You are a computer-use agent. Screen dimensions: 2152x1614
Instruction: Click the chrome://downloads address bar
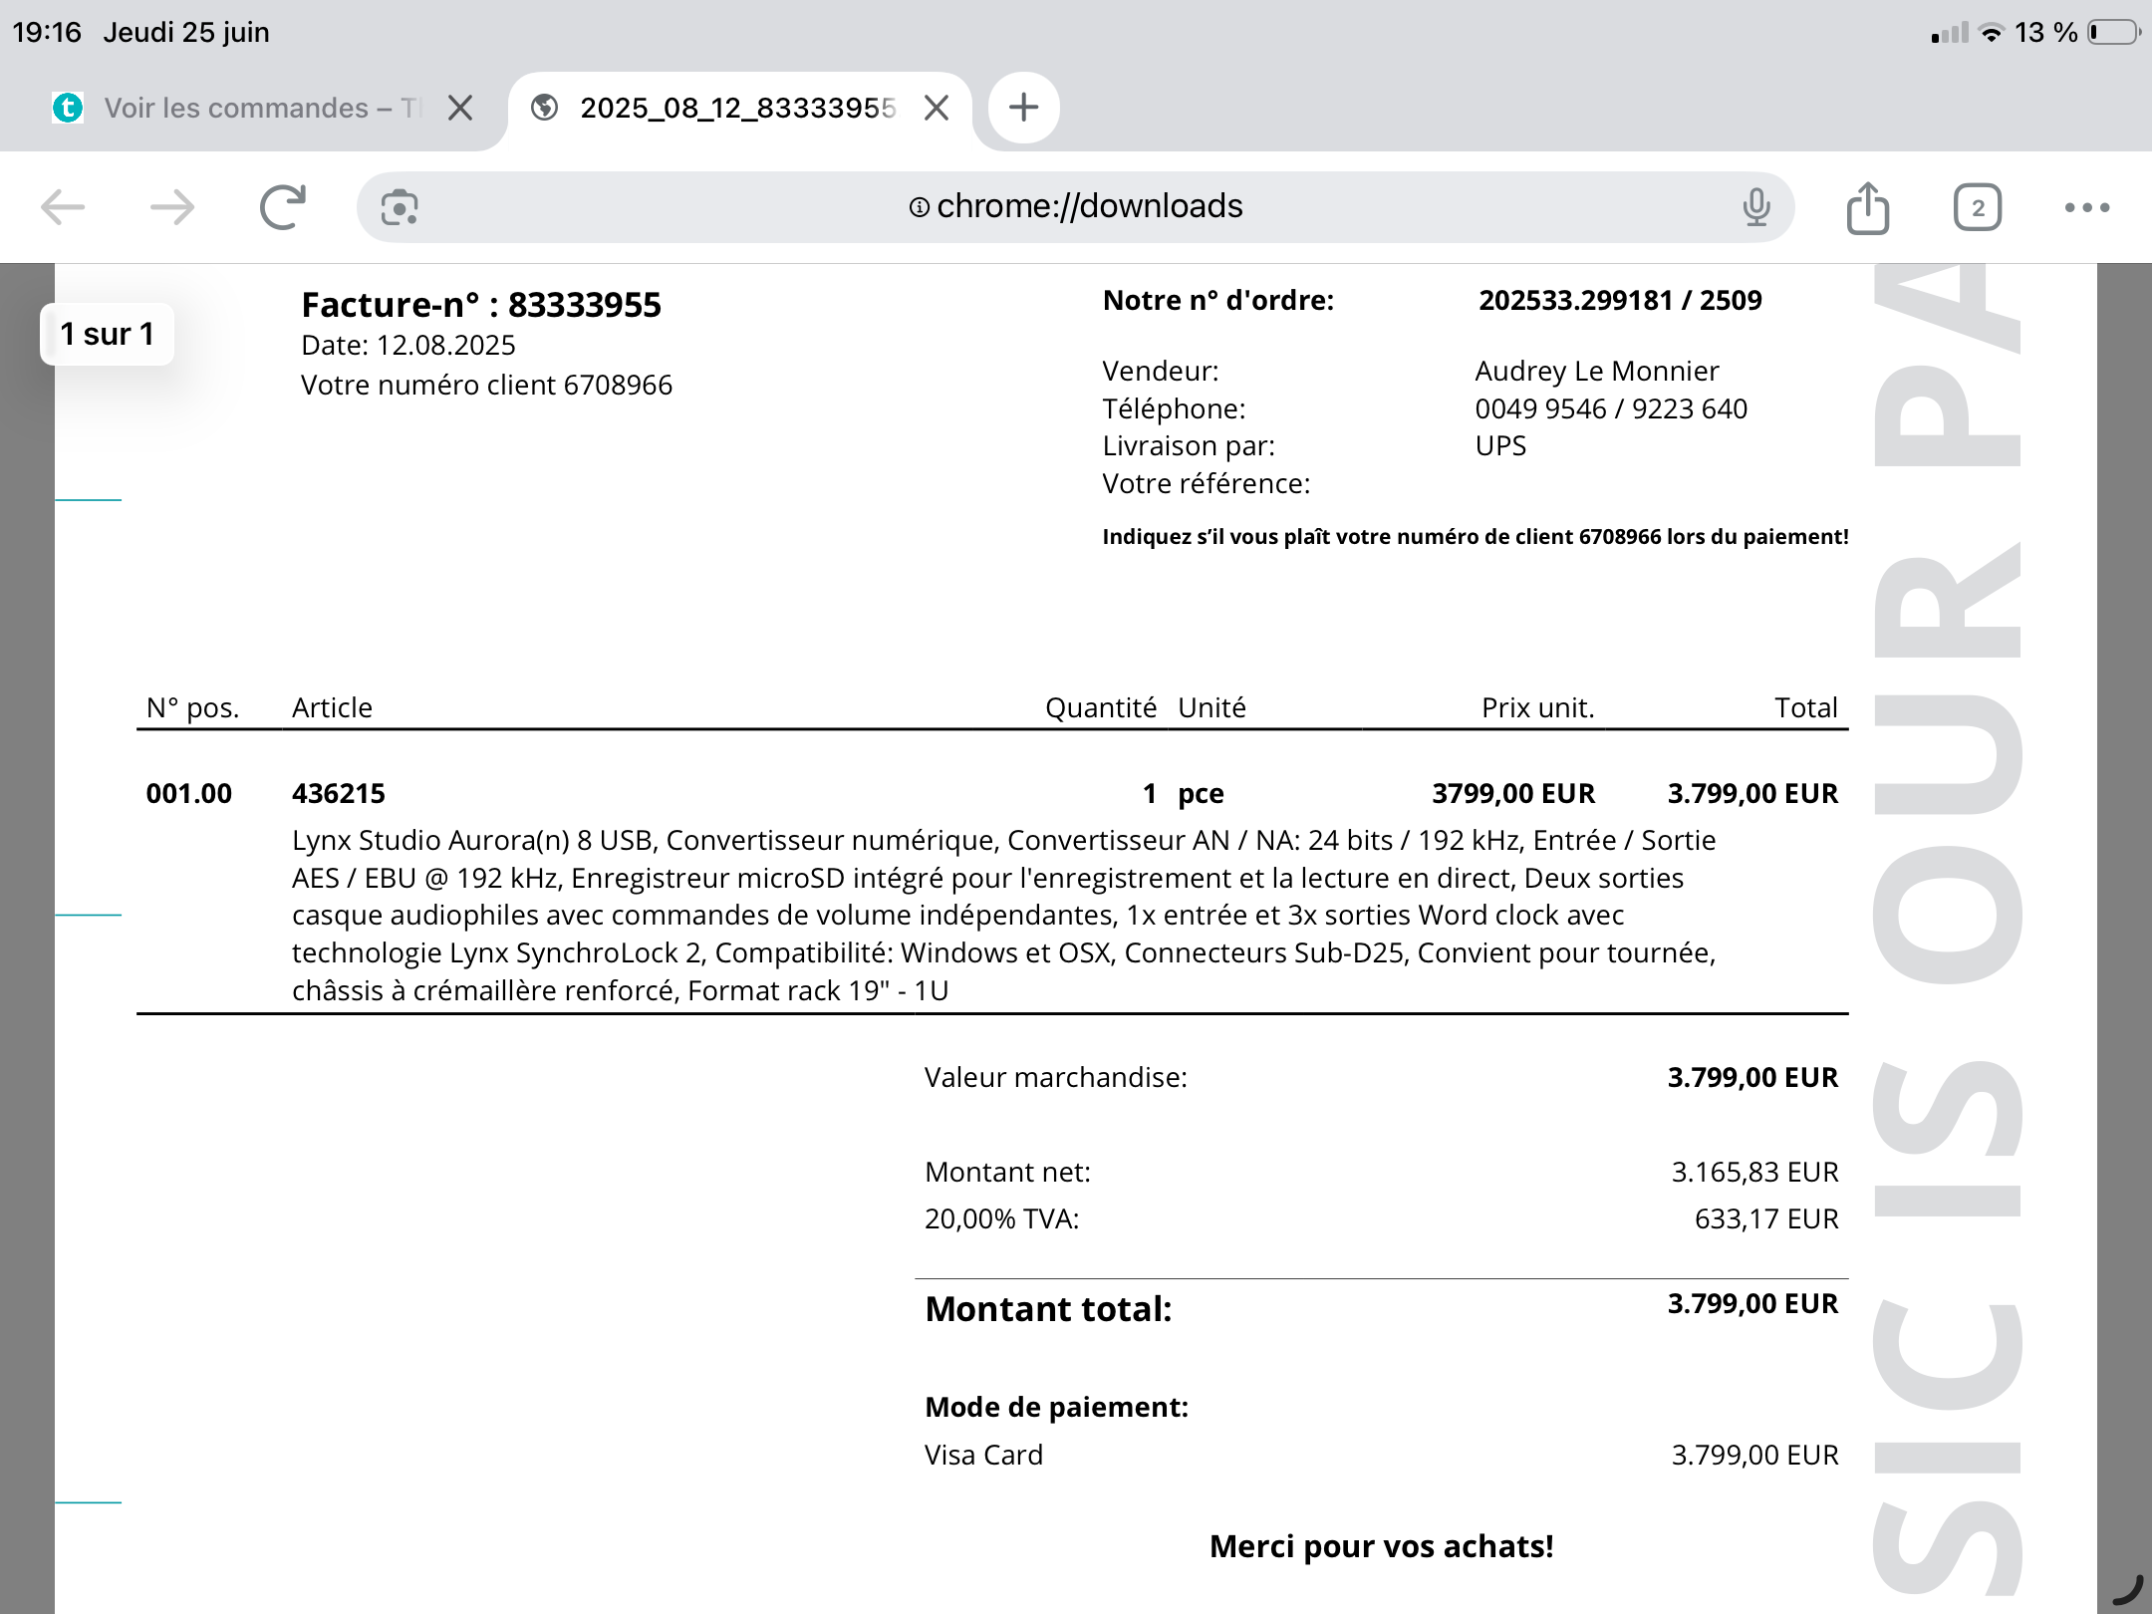(1076, 207)
